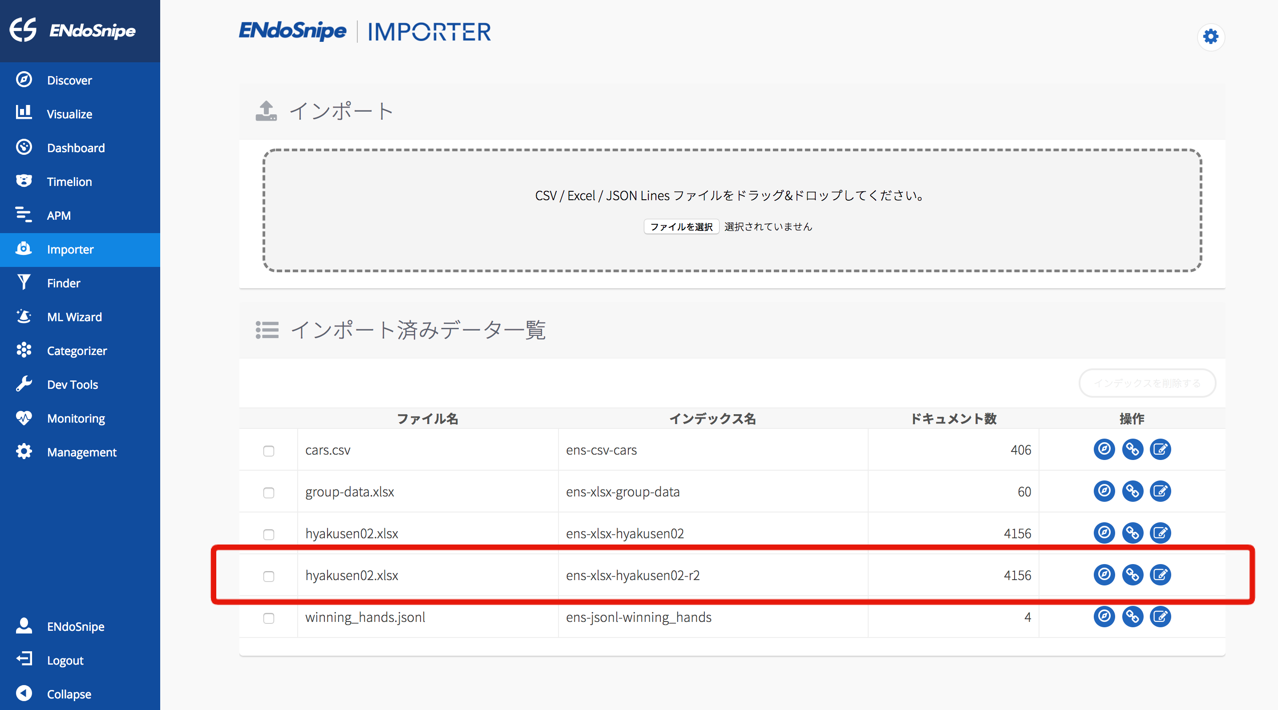Click the edit icon for cars.csv row

pyautogui.click(x=1161, y=449)
